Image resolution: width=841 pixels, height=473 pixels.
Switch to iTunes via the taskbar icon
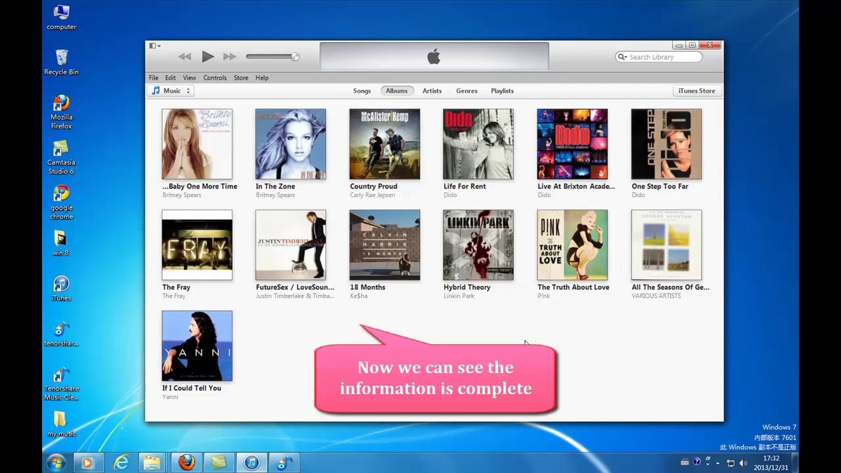252,462
